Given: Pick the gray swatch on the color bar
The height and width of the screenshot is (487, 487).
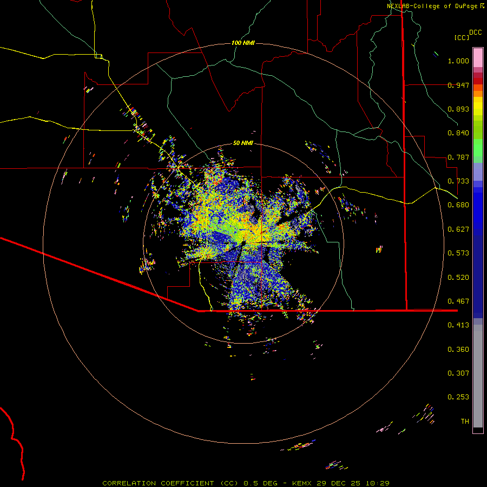Looking at the screenshot, I should (x=478, y=376).
